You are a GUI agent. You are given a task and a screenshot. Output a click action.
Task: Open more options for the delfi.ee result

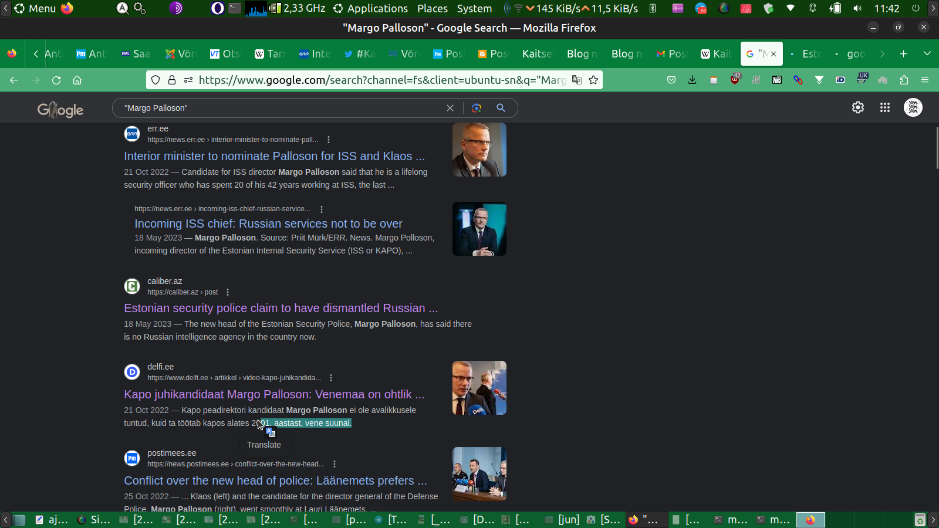[331, 378]
